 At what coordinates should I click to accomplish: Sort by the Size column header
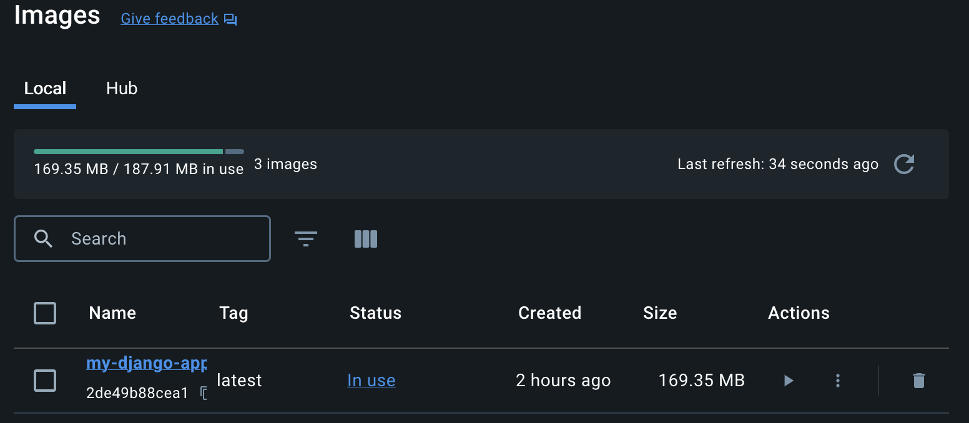pyautogui.click(x=660, y=313)
